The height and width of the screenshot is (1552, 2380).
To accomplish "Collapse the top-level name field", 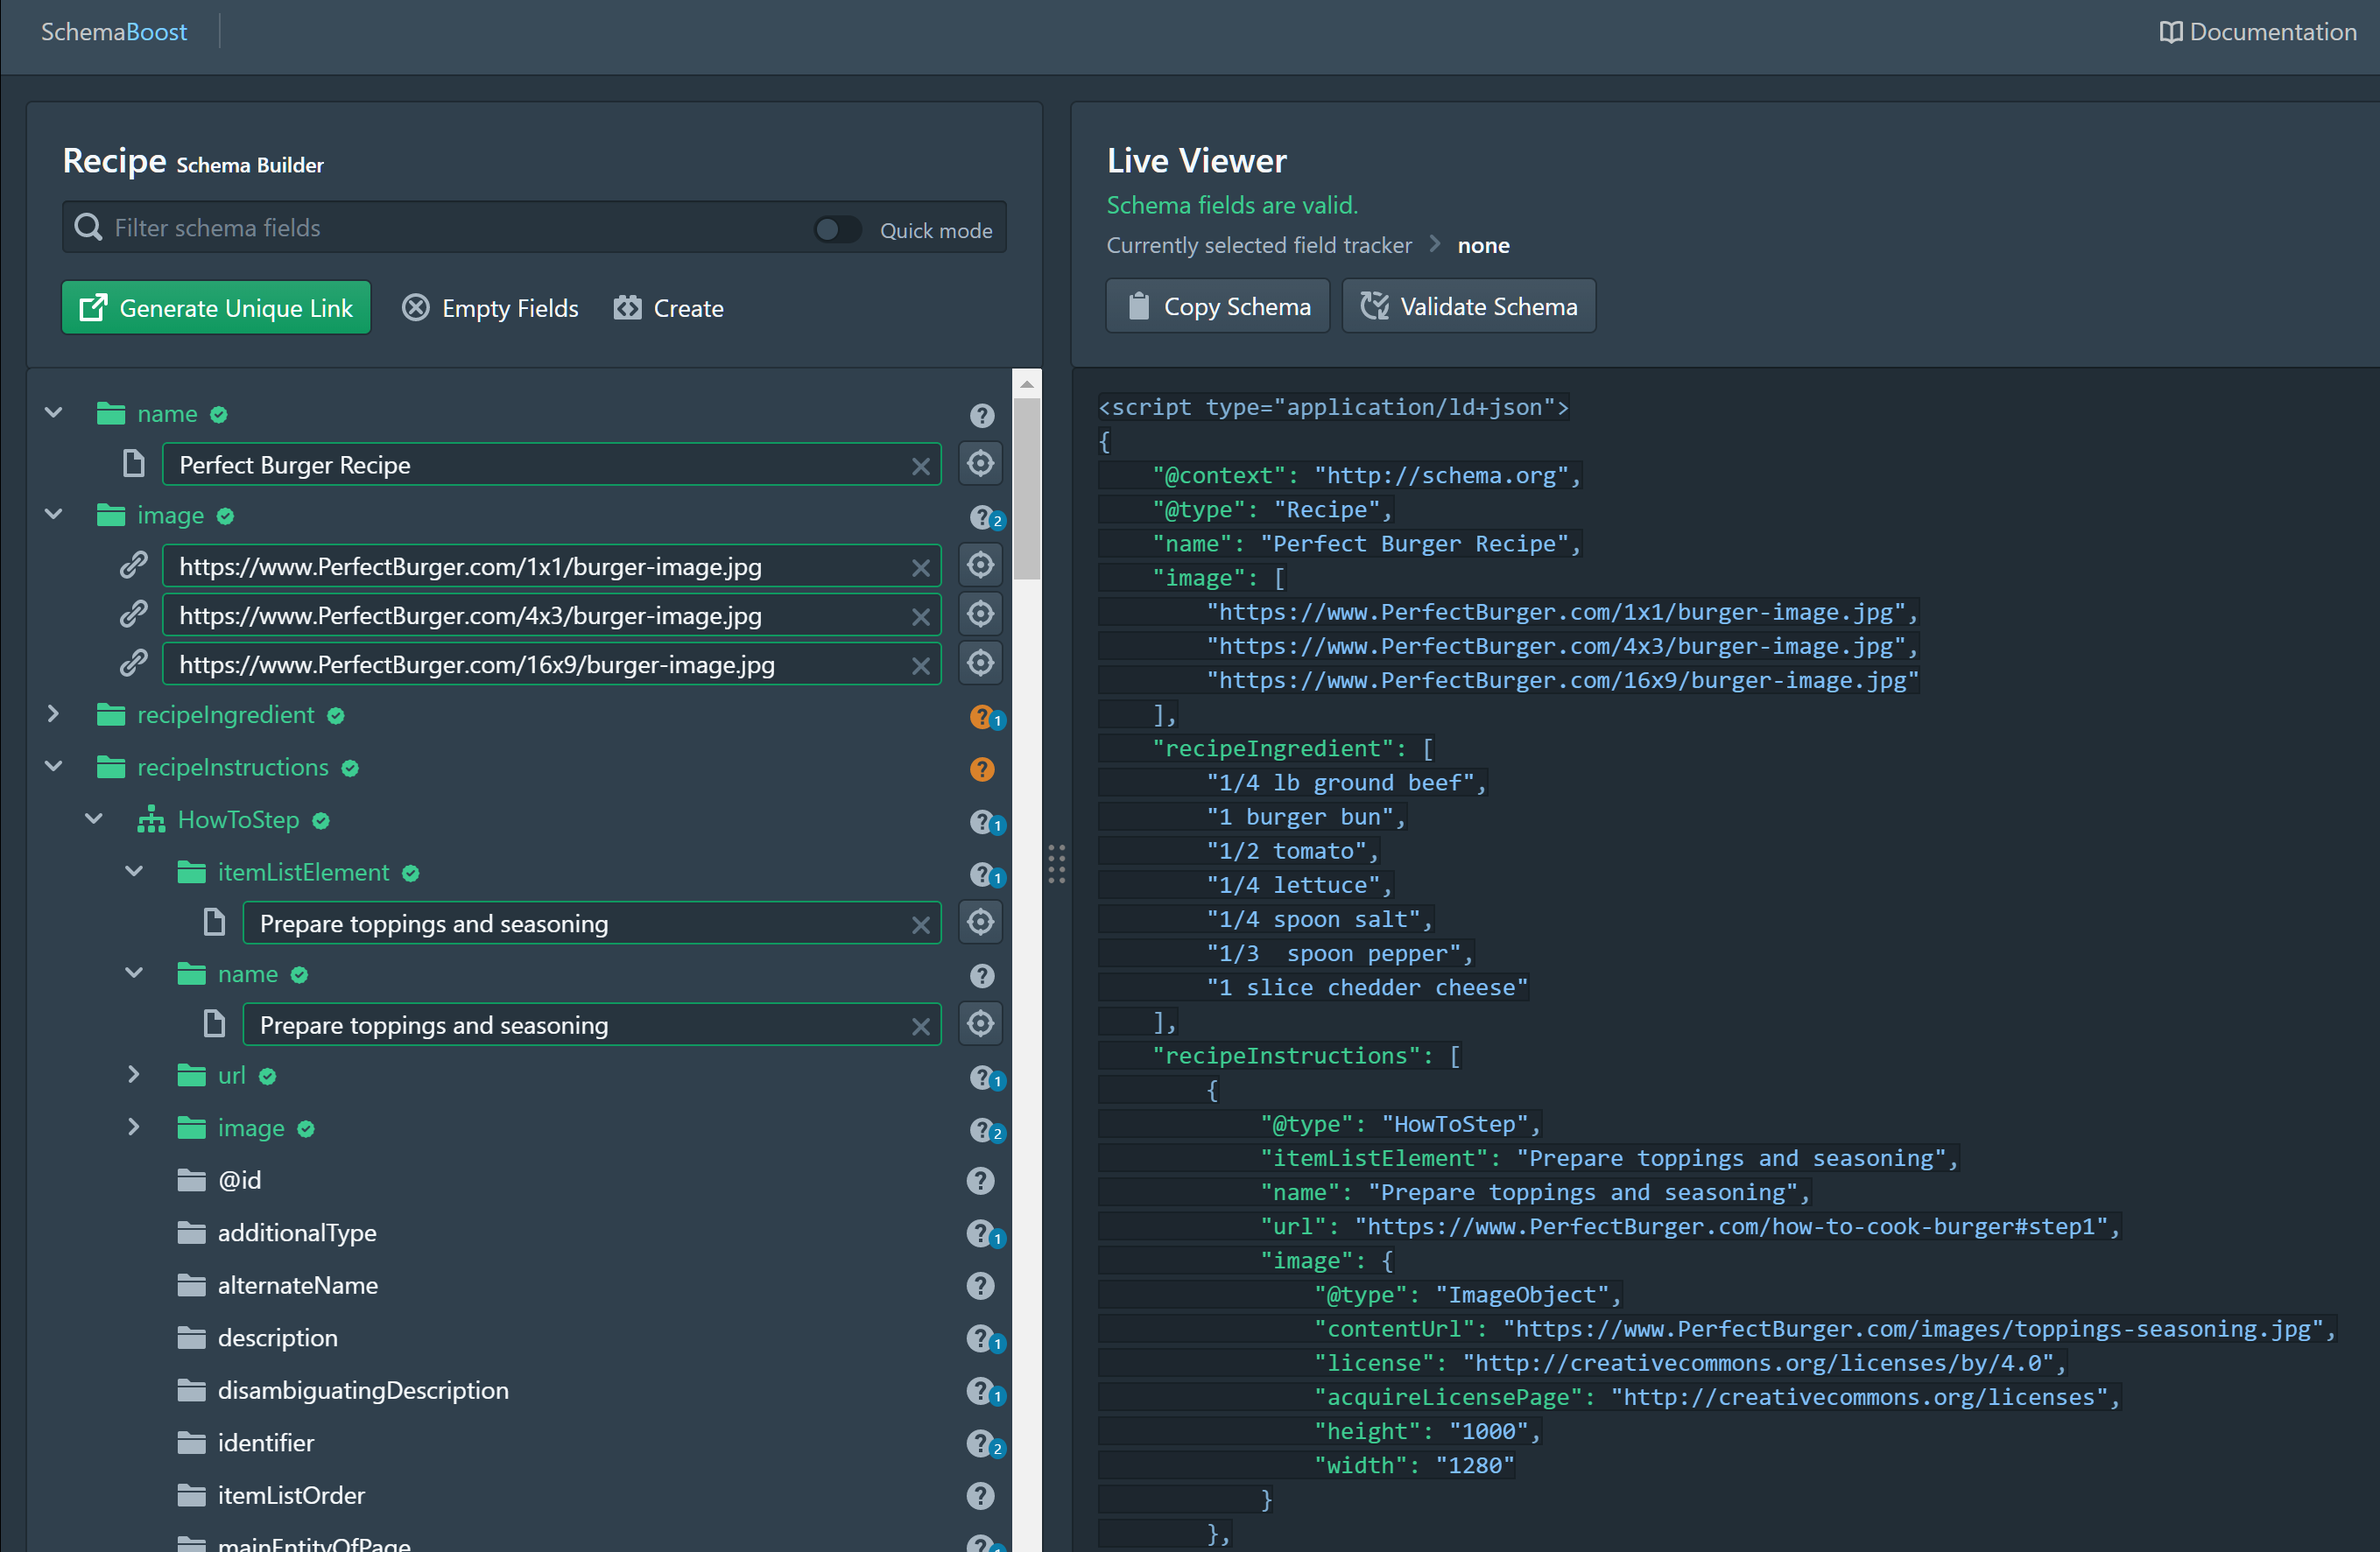I will (54, 413).
